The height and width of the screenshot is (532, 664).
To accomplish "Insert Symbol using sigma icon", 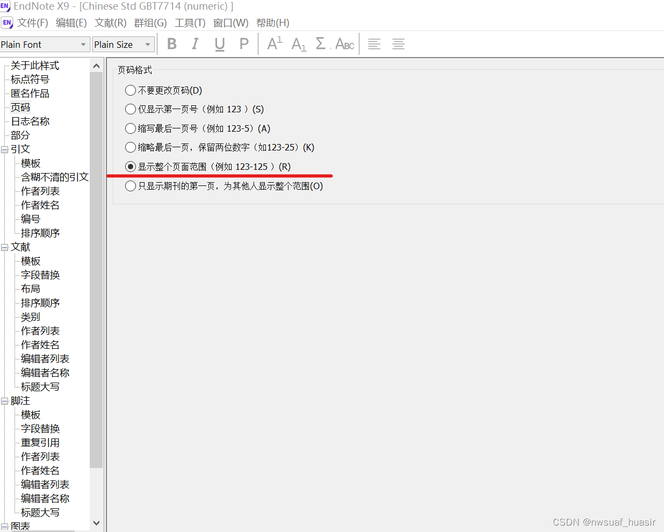I will pos(321,44).
